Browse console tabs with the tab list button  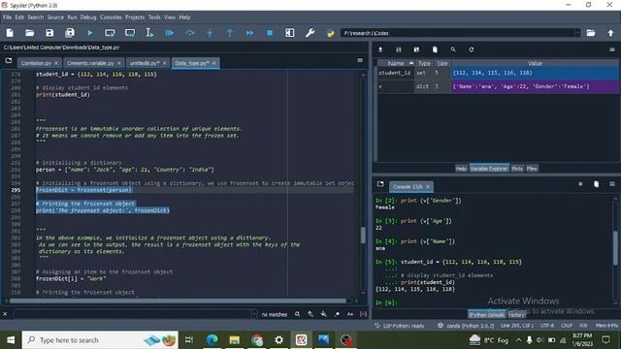(x=380, y=184)
